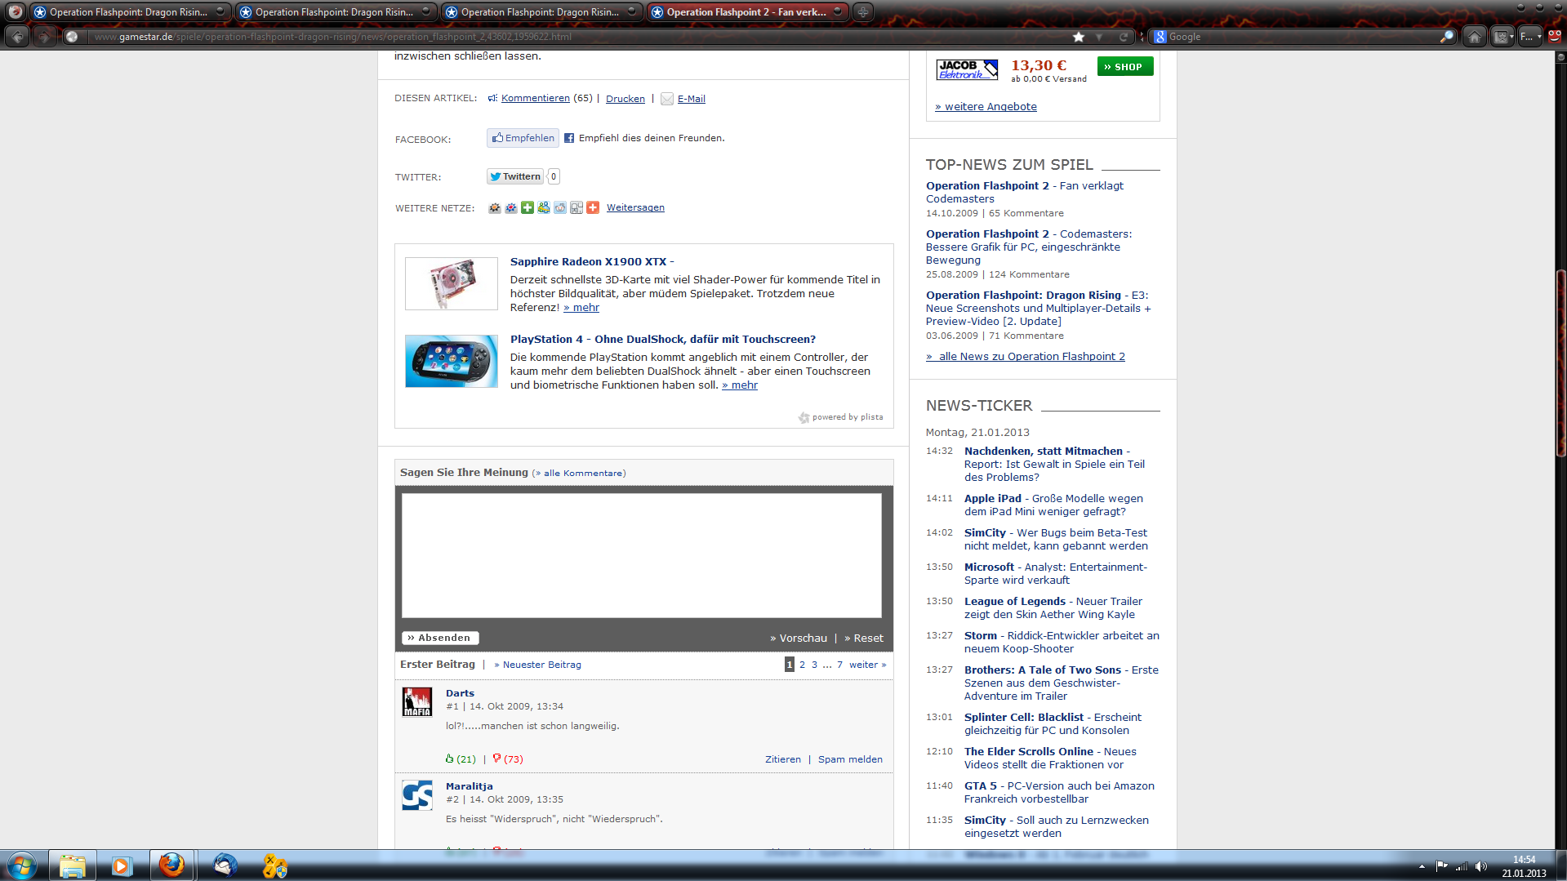Switch to the first Operation Flashpoint tab
The height and width of the screenshot is (881, 1567).
pos(129,12)
